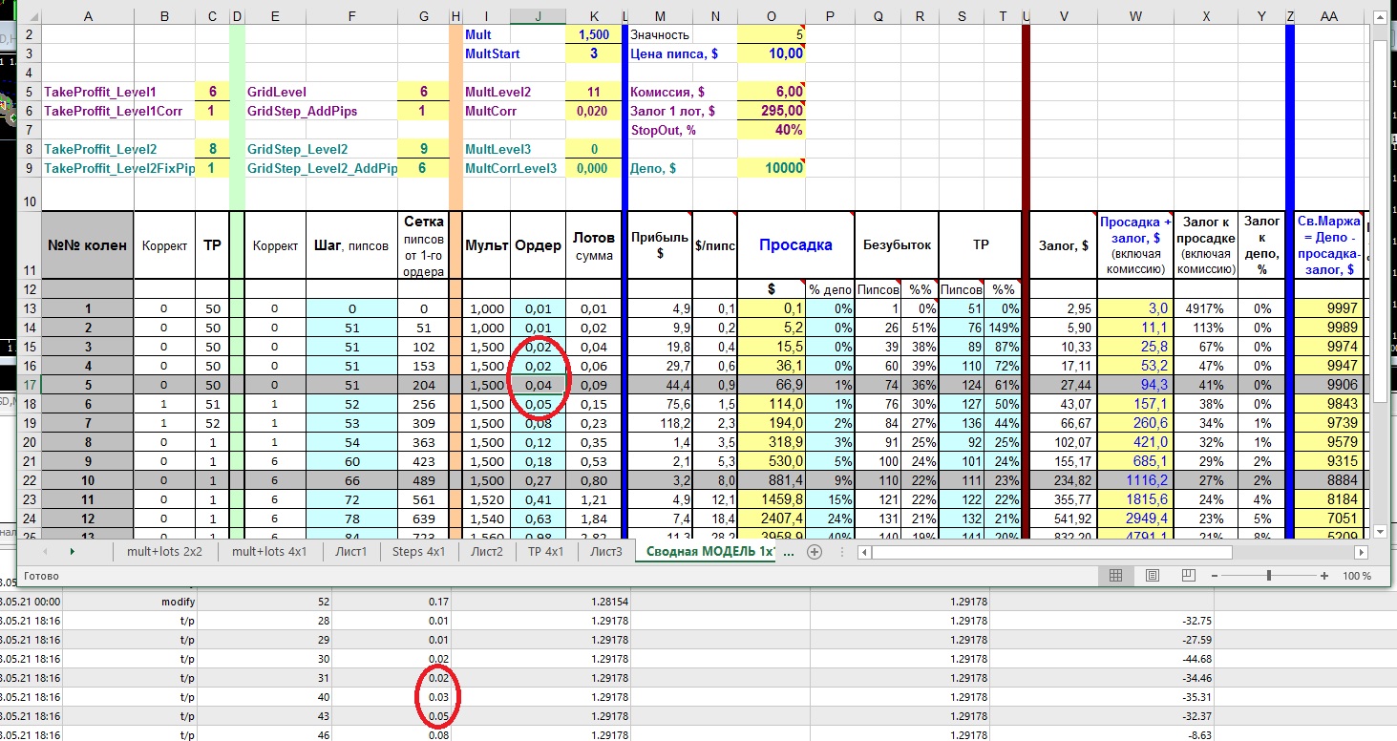
Task: Select column O header
Action: (x=771, y=16)
